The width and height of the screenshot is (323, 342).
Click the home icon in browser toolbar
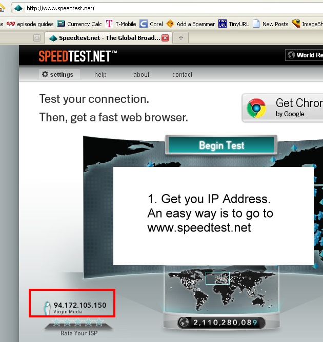coord(2,8)
